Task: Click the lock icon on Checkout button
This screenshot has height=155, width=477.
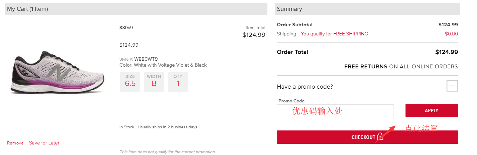Action: tap(380, 137)
